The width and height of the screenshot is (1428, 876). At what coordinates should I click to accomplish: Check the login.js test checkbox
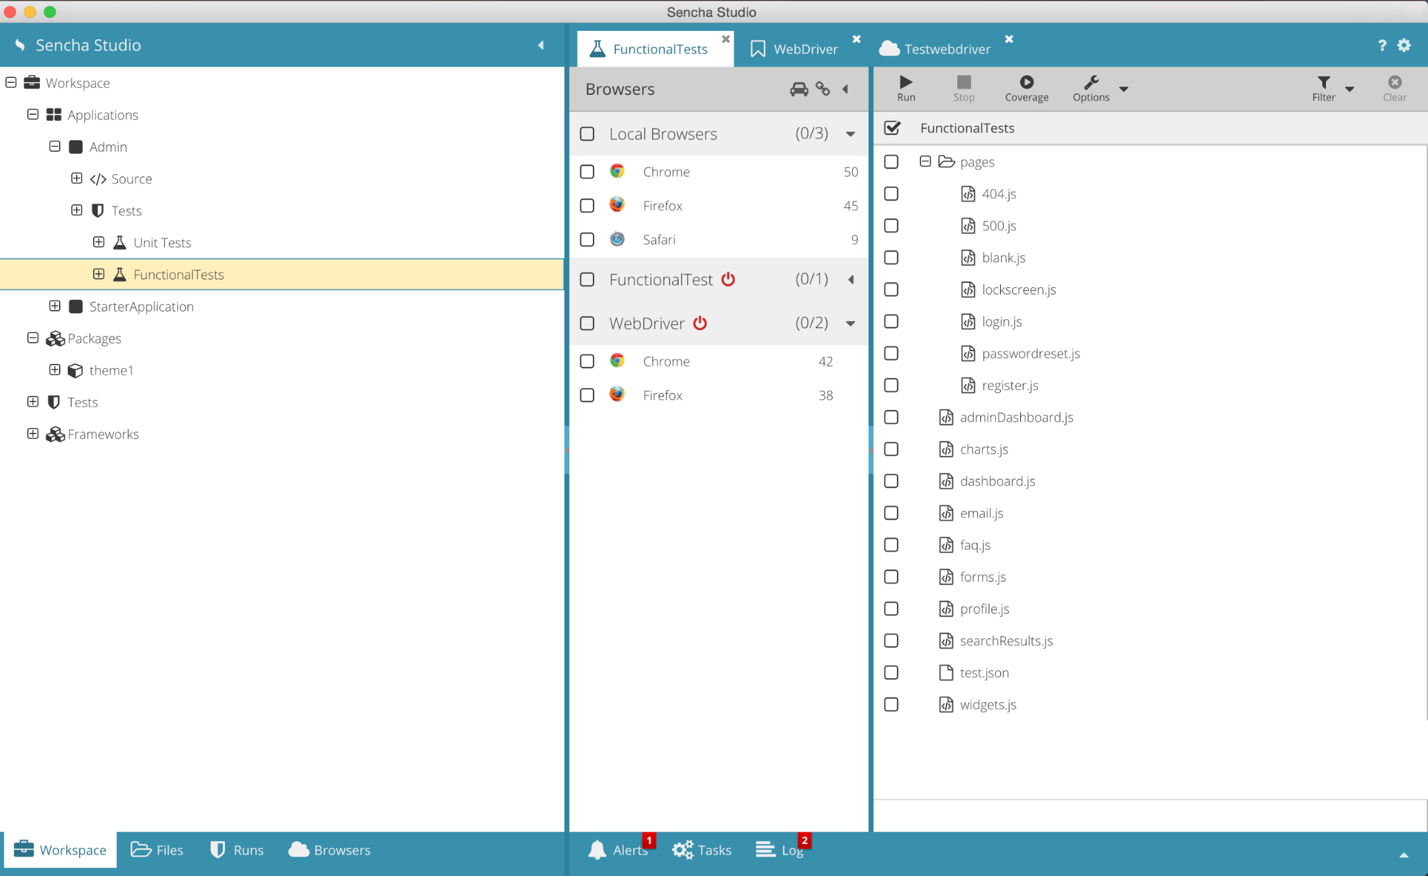pyautogui.click(x=891, y=322)
